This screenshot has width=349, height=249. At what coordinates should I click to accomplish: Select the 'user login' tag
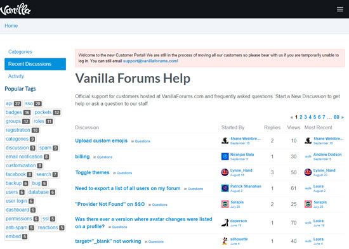[x=20, y=201]
